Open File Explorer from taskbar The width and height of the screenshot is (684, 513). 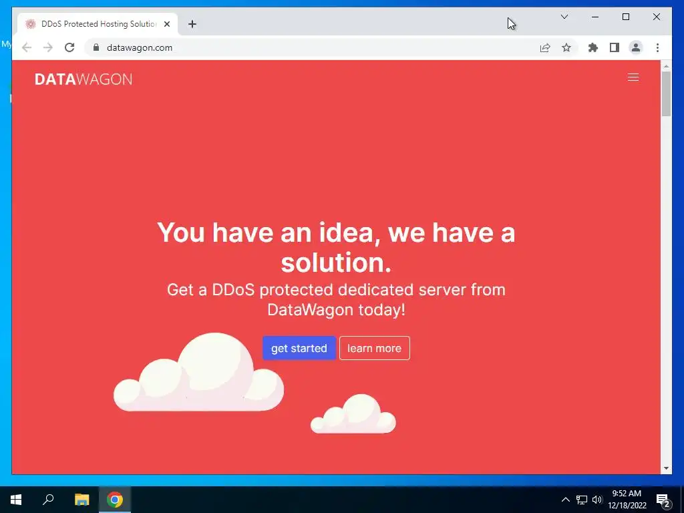81,500
